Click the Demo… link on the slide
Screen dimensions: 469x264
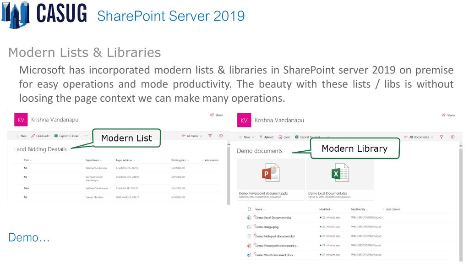click(29, 238)
